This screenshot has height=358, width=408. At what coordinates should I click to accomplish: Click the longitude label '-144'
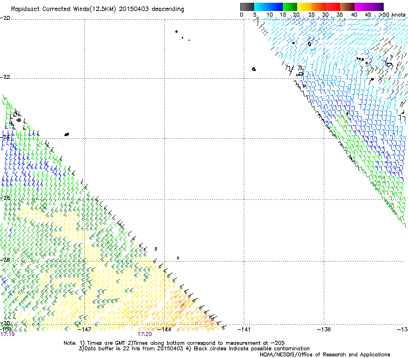[164, 329]
